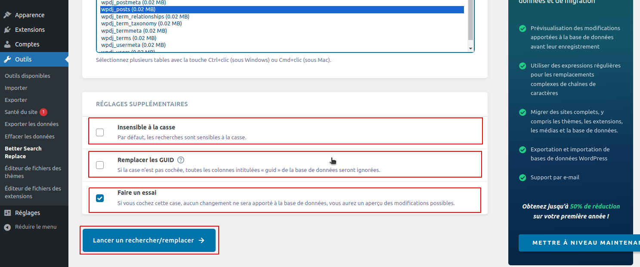Enable the Insensible à la casse checkbox
The width and height of the screenshot is (640, 267).
pos(100,132)
